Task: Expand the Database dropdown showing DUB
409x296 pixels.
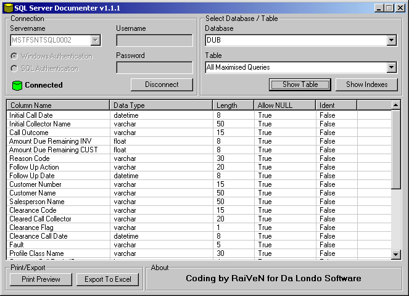Action: pos(392,40)
